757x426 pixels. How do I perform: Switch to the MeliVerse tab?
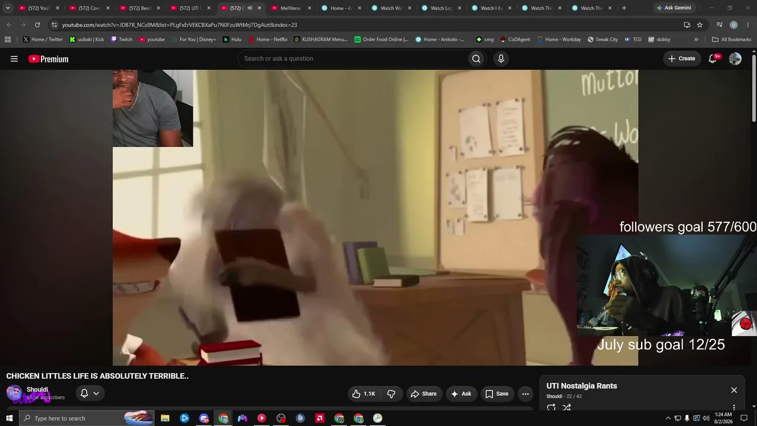coord(290,8)
